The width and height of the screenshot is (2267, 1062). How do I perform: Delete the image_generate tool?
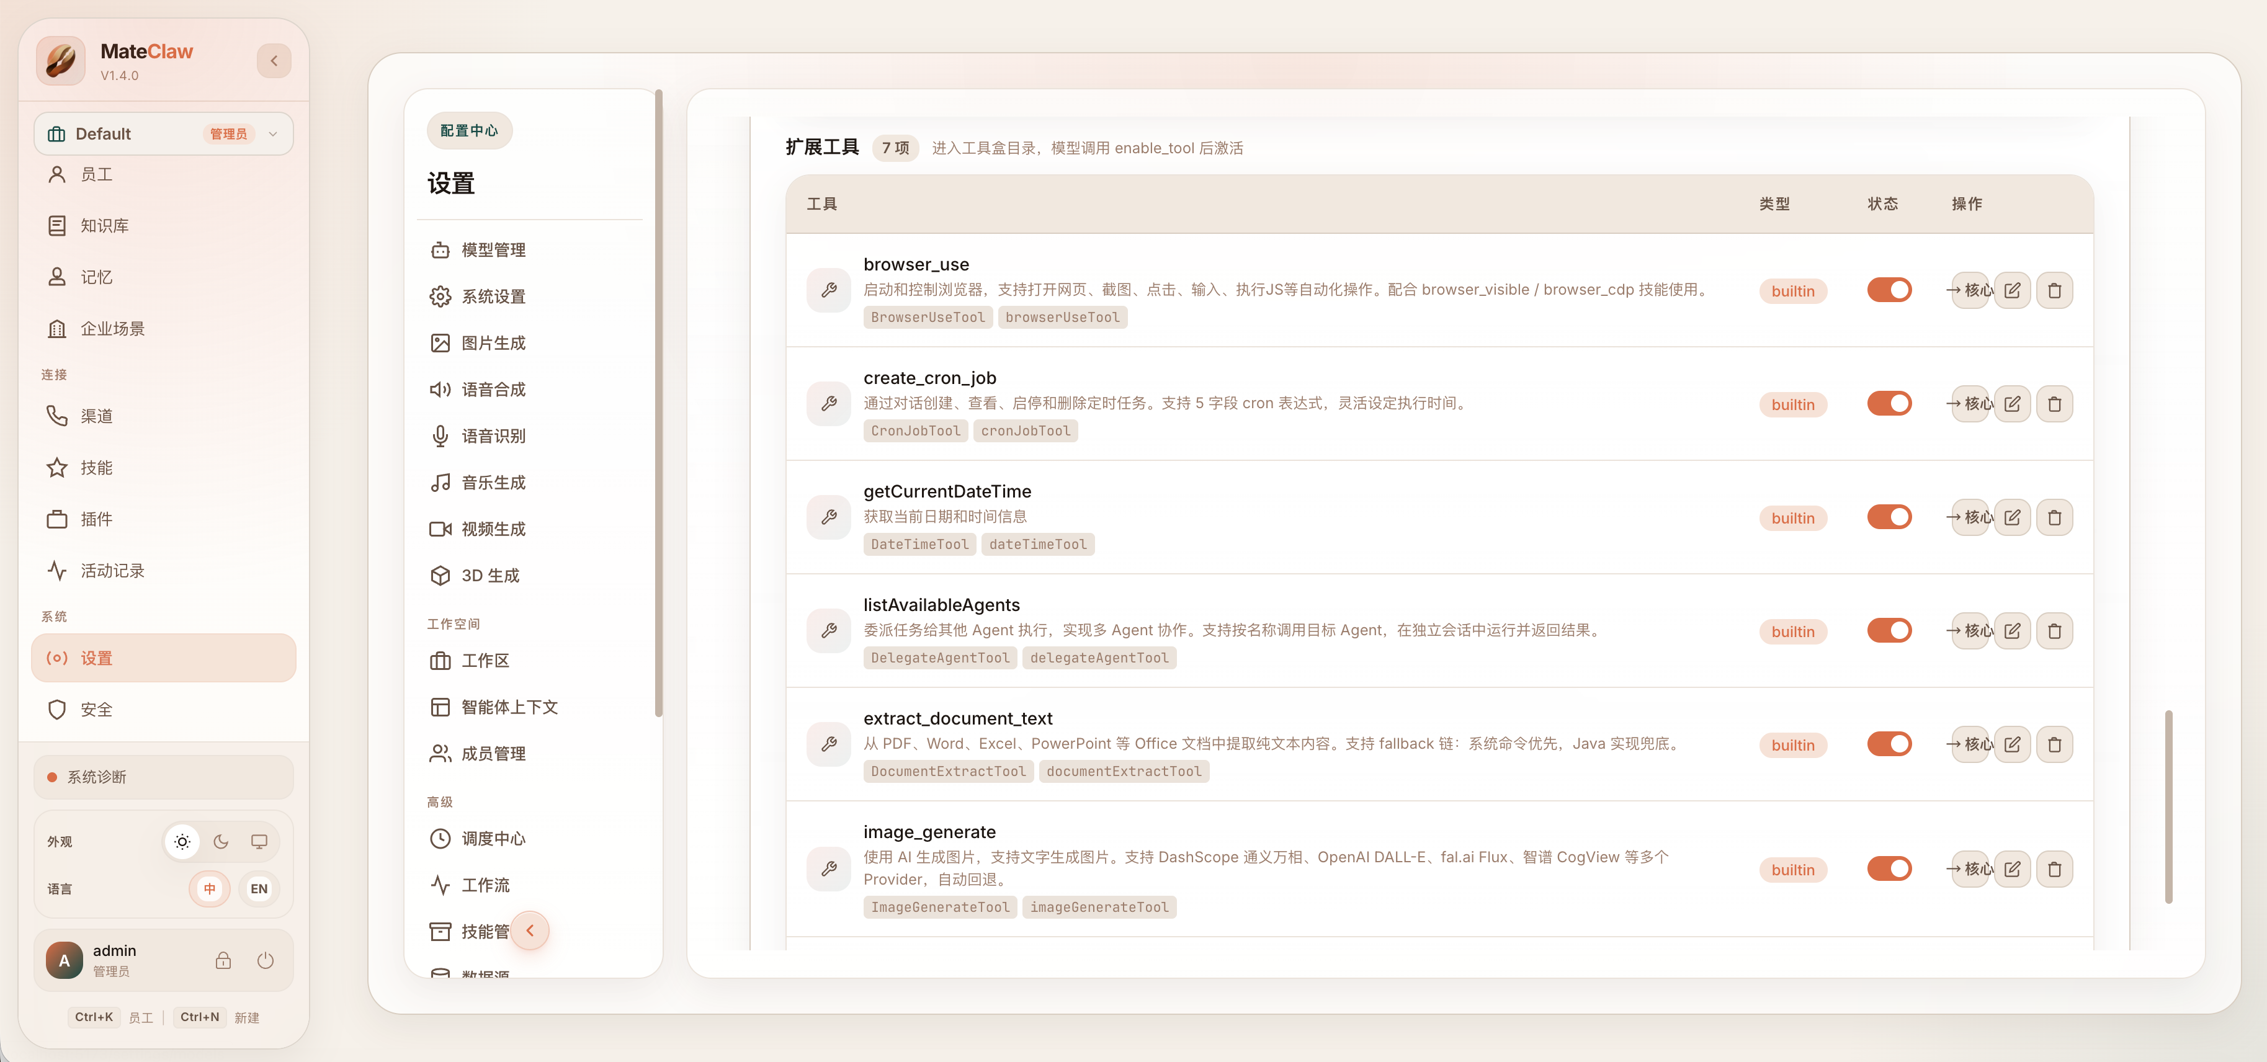2054,869
